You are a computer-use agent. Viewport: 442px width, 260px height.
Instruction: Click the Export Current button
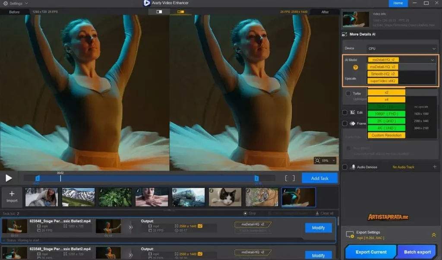click(370, 251)
